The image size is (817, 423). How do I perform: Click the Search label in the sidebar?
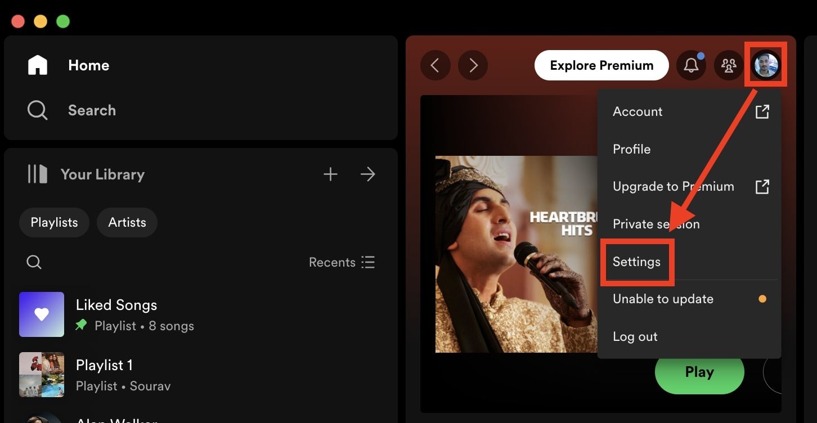(92, 110)
